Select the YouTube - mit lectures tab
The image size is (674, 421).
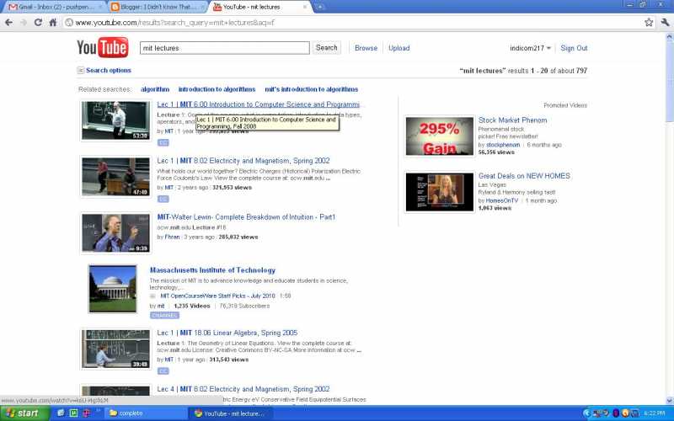pos(259,7)
